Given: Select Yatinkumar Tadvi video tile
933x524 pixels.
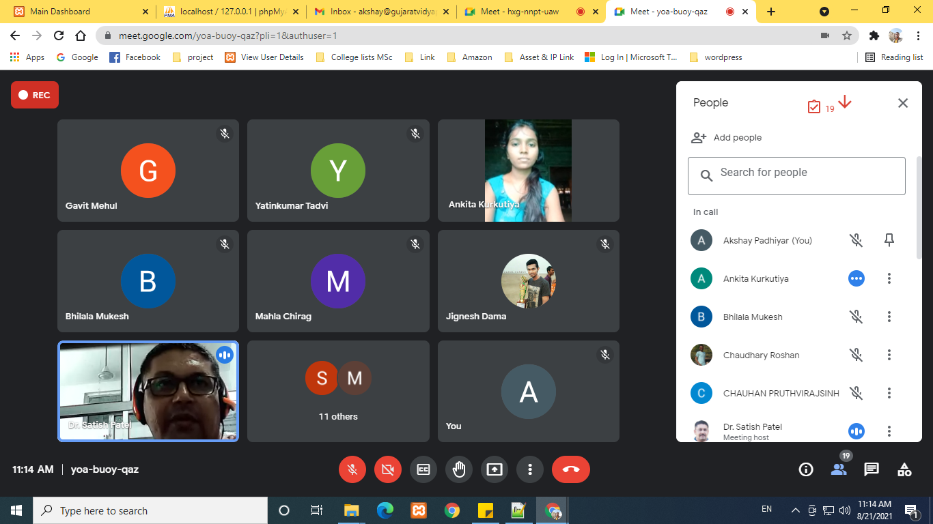Looking at the screenshot, I should 338,171.
